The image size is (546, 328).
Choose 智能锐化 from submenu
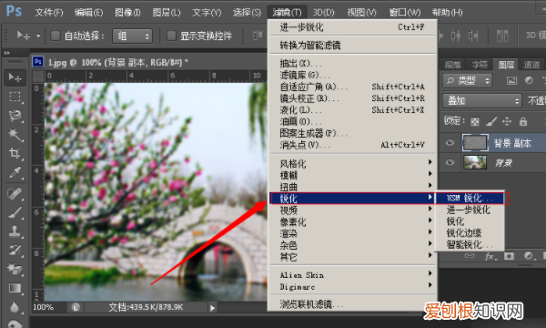[470, 244]
